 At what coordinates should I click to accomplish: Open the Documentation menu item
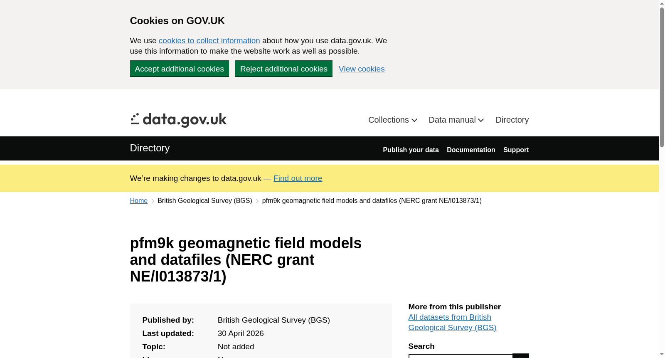click(x=471, y=150)
